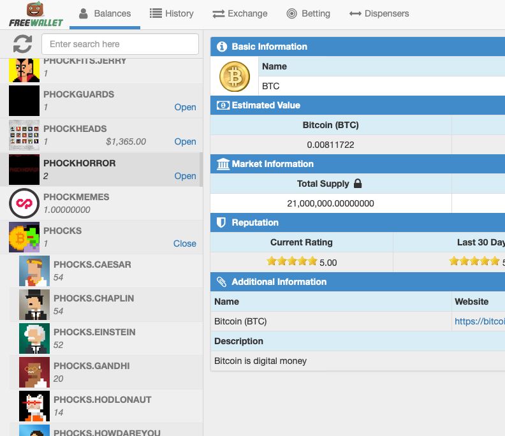Click the History list icon
The width and height of the screenshot is (505, 436).
point(156,13)
